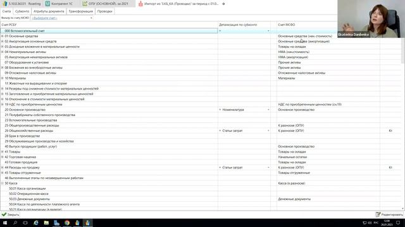The image size is (405, 227).
Task: Click the Детализация по субконто column header
Action: 244,25
